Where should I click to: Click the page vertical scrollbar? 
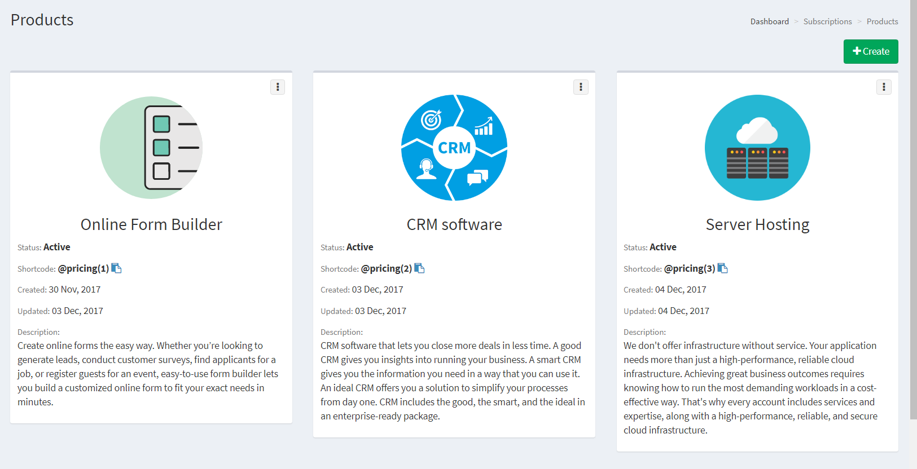(914, 210)
